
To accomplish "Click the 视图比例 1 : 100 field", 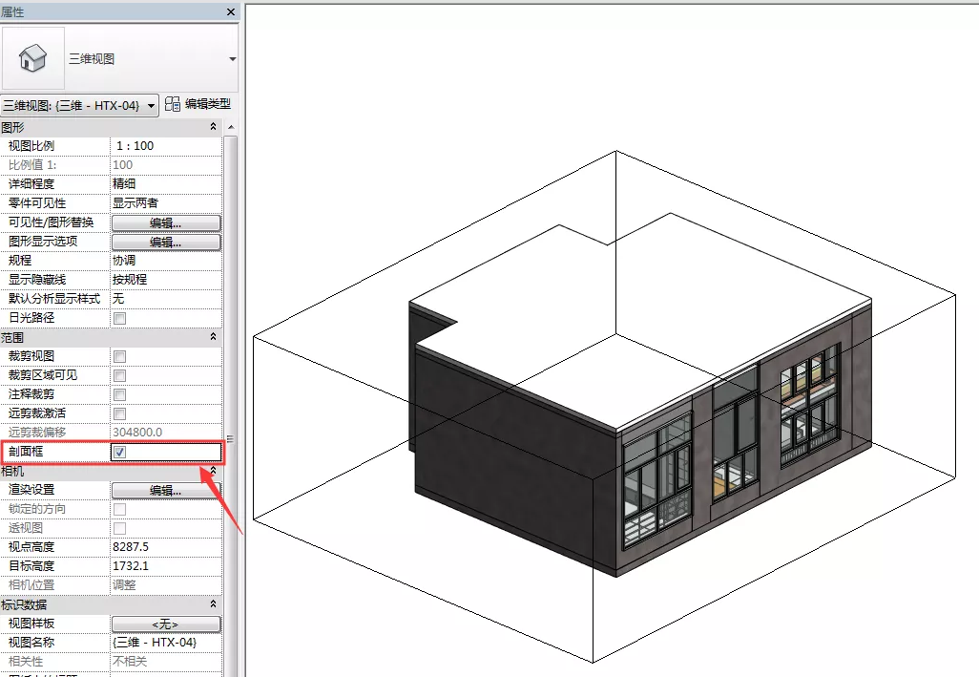I will [x=166, y=146].
